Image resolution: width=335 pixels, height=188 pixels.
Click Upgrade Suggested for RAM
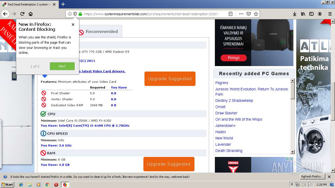[169, 164]
